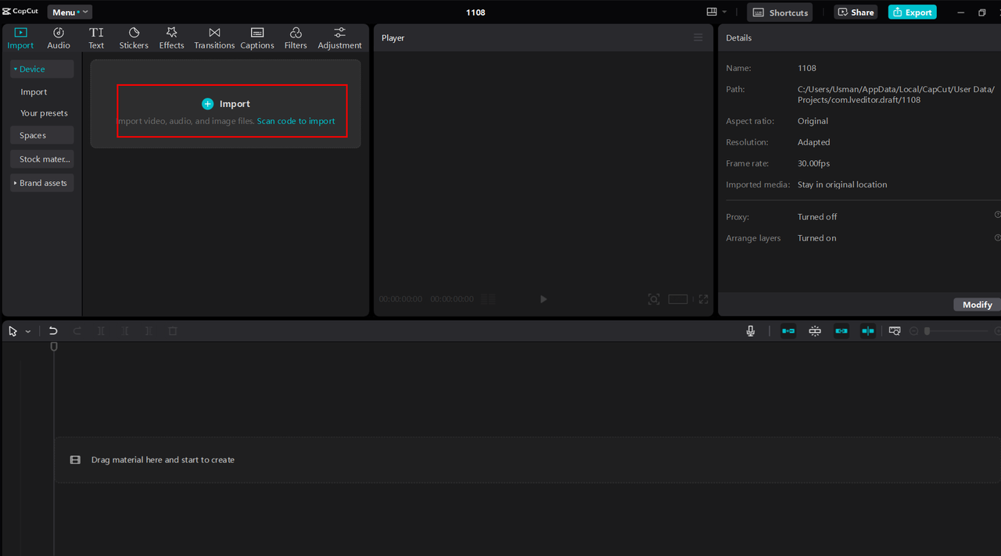1001x556 pixels.
Task: Select the pointer select tool
Action: 13,331
